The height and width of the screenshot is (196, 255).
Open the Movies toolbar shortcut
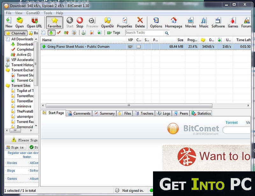pyautogui.click(x=191, y=22)
